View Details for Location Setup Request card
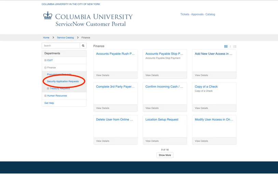This screenshot has width=278, height=177. point(152,141)
